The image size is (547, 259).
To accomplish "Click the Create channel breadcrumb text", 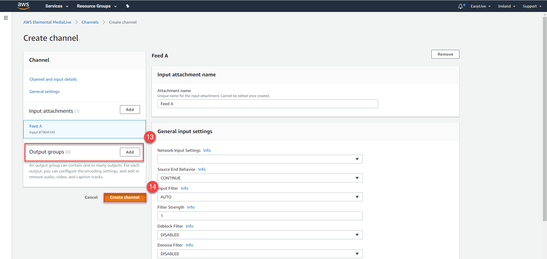I will pos(123,22).
